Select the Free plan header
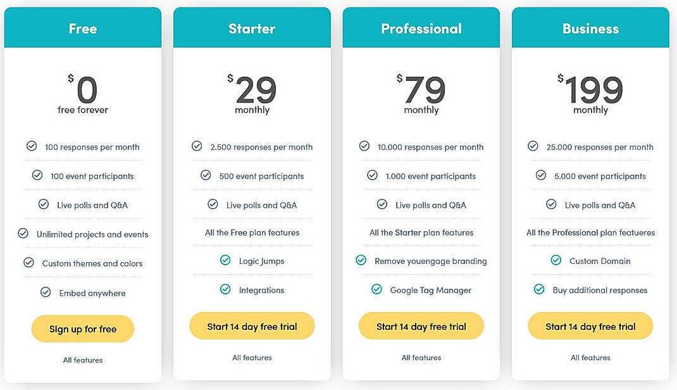 point(82,27)
